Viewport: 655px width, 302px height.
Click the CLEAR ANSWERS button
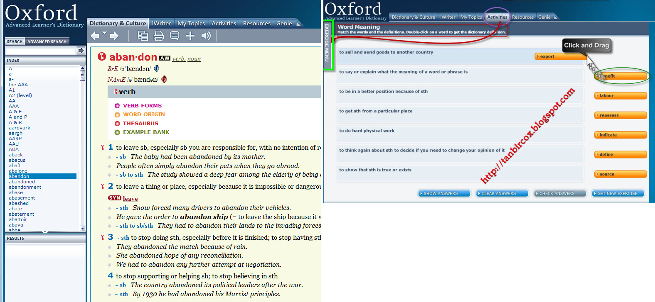(x=502, y=193)
